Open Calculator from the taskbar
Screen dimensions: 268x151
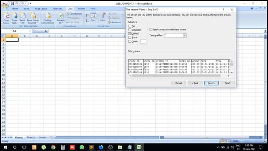63,147
